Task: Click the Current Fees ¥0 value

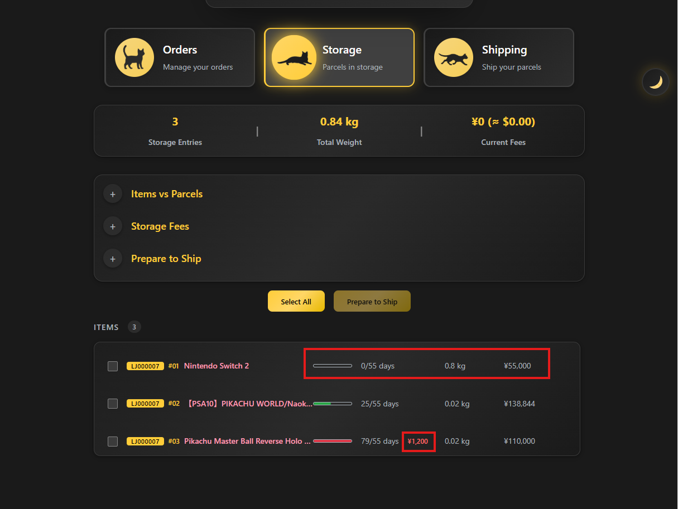Action: click(x=503, y=122)
